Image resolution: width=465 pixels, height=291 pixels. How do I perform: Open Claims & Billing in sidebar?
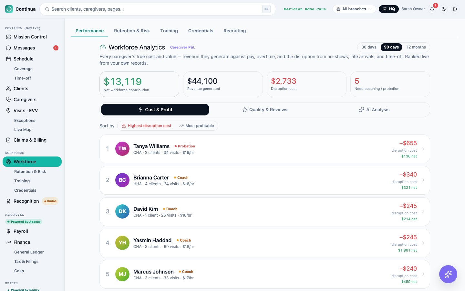pos(32,140)
